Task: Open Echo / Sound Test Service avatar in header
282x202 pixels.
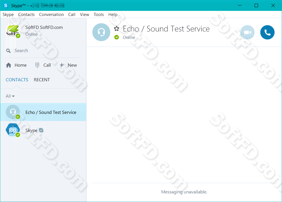Action: [x=101, y=32]
